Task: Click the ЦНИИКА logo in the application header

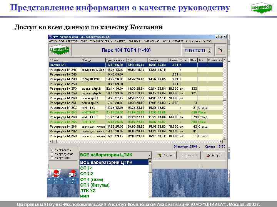Action: tap(59, 50)
